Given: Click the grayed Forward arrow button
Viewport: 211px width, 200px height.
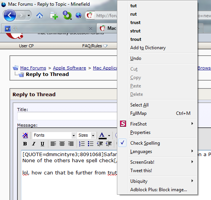Looking at the screenshot, I should coord(21,15).
